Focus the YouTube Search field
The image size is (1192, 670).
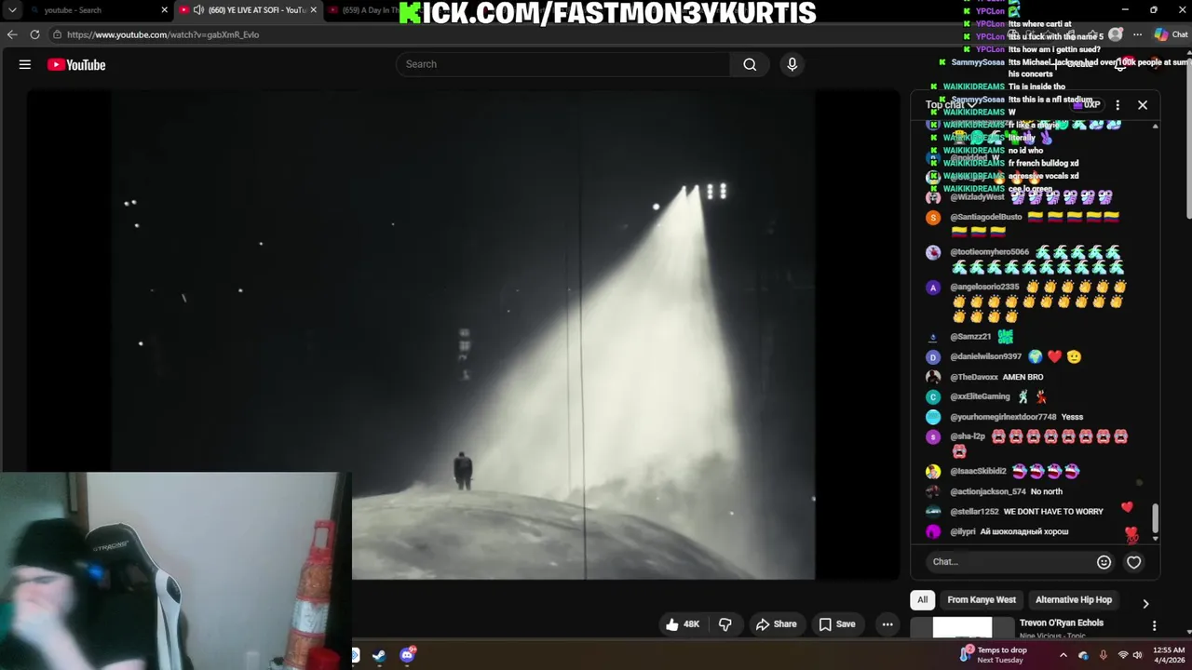(563, 64)
